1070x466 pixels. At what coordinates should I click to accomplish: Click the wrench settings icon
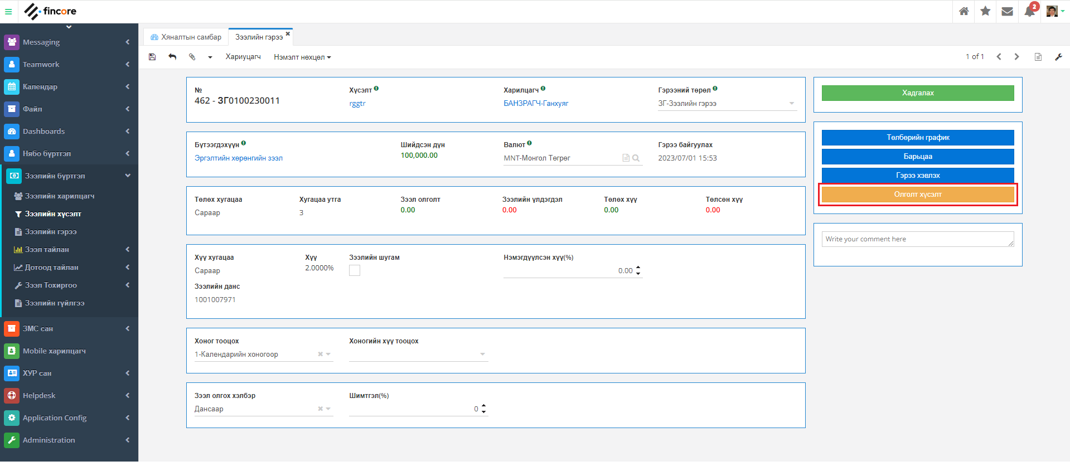pyautogui.click(x=1058, y=57)
